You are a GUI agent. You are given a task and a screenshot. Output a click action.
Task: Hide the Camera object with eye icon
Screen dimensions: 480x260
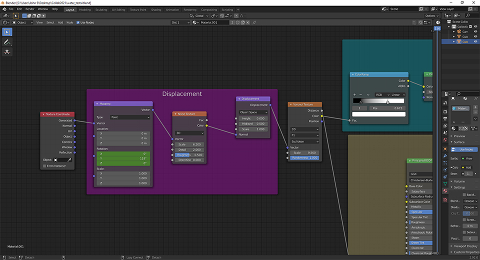475,31
